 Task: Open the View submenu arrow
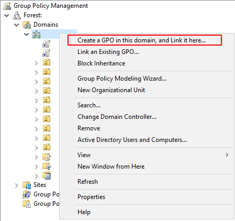(227, 155)
